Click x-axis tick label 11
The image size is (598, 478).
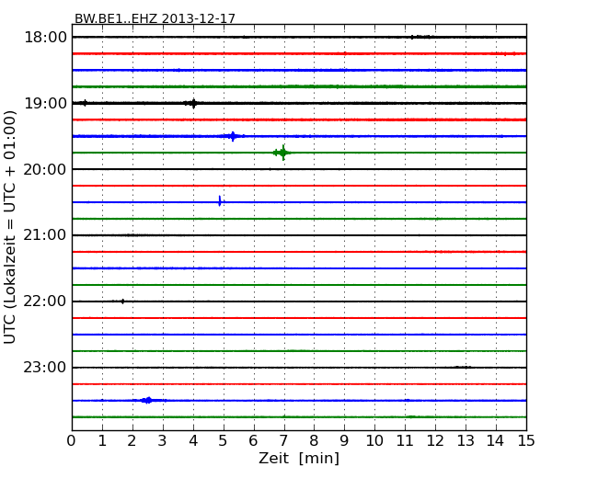pyautogui.click(x=405, y=441)
